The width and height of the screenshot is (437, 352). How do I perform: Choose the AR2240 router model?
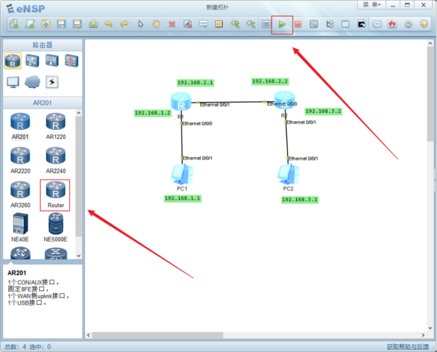pyautogui.click(x=56, y=160)
